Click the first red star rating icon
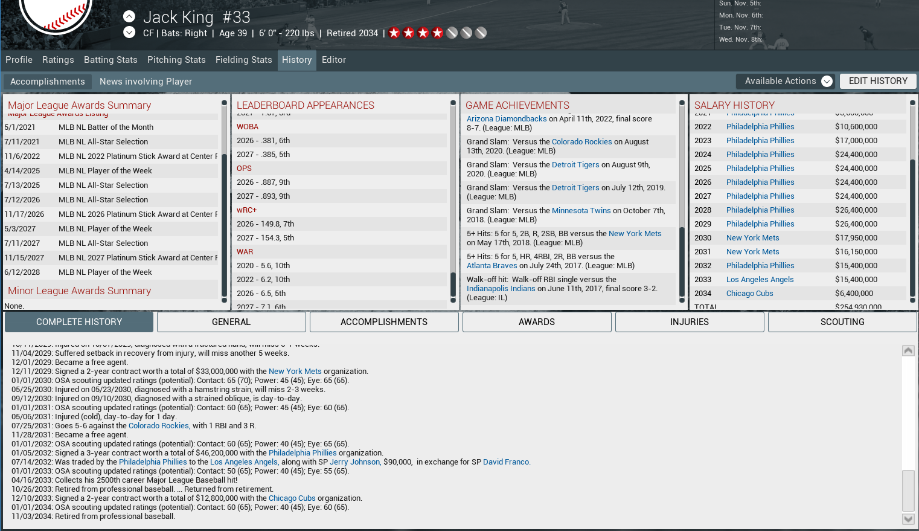Viewport: 919px width, 531px height. coord(394,33)
